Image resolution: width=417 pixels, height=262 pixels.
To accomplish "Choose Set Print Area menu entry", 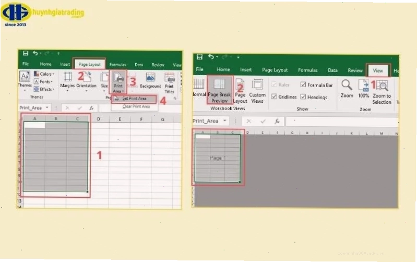I will [x=134, y=99].
